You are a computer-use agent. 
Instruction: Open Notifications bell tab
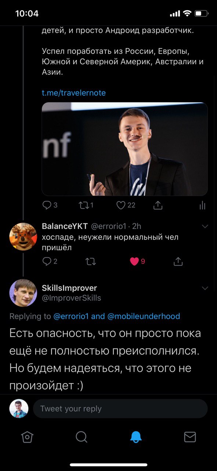[136, 437]
